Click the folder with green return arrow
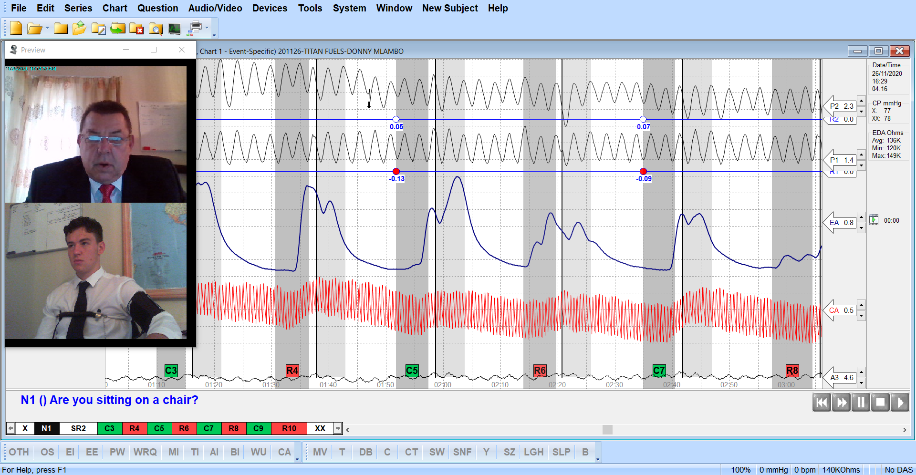The width and height of the screenshot is (916, 475). click(x=117, y=29)
